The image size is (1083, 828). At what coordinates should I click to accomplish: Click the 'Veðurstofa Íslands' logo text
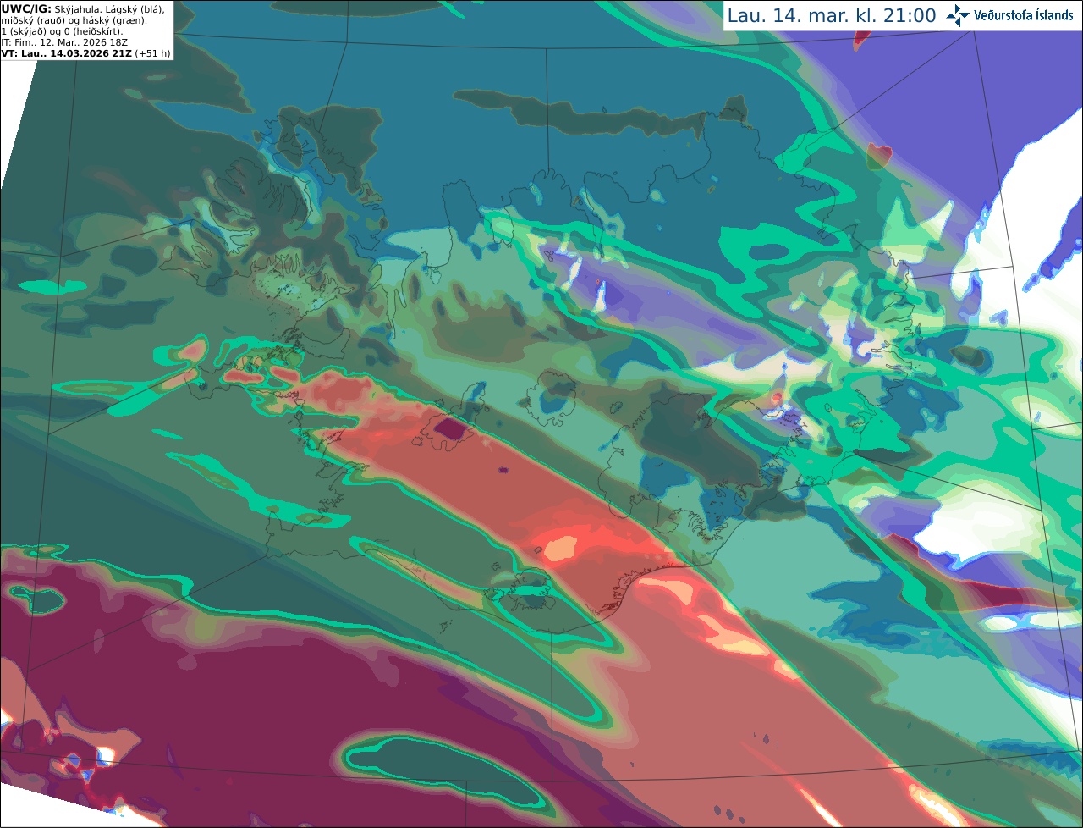1024,15
